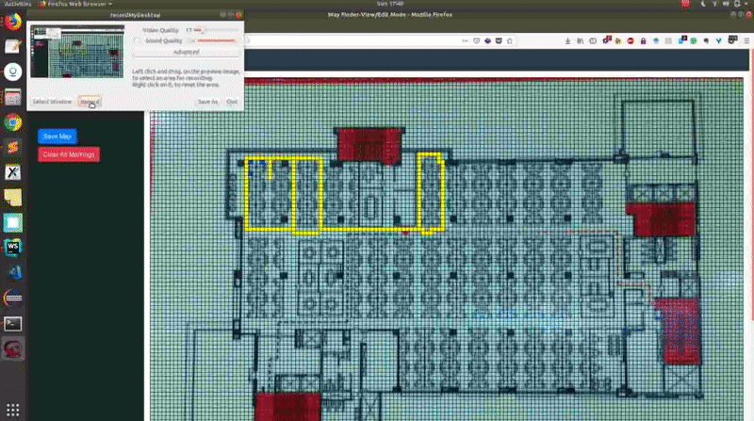Open the system clock calendar menu
This screenshot has width=754, height=421.
377,5
